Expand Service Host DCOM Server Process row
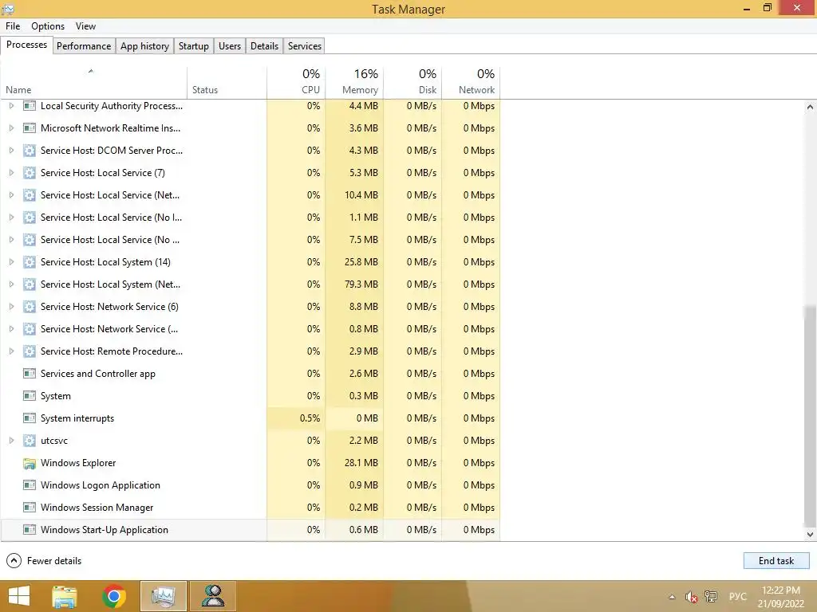Viewport: 817px width, 612px height. (11, 151)
